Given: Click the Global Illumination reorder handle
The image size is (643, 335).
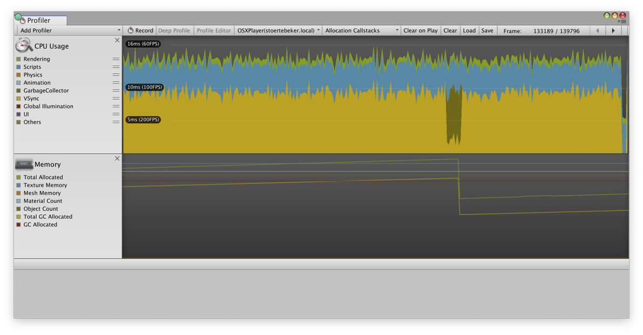Looking at the screenshot, I should pos(116,106).
